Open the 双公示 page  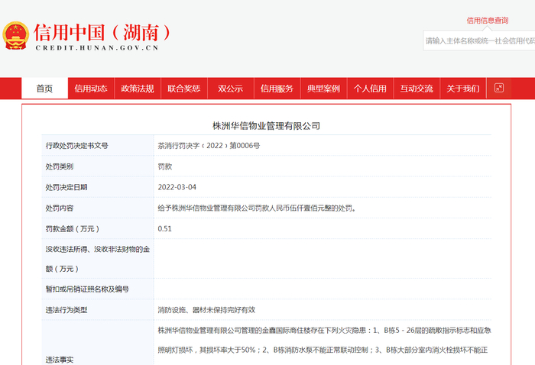(x=230, y=89)
